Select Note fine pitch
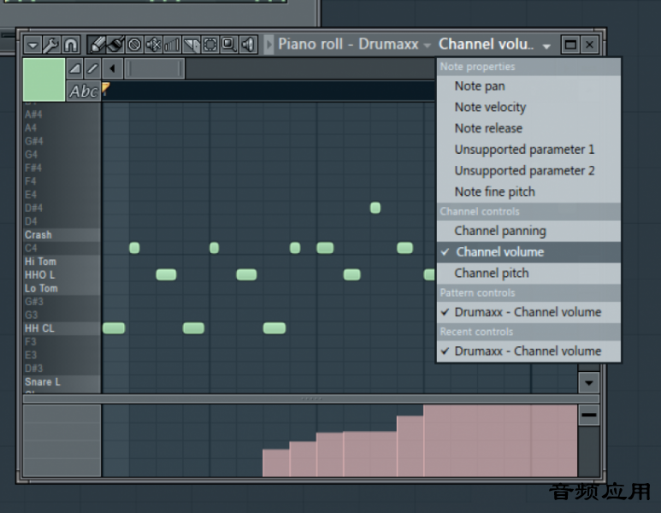The image size is (661, 513). point(528,192)
